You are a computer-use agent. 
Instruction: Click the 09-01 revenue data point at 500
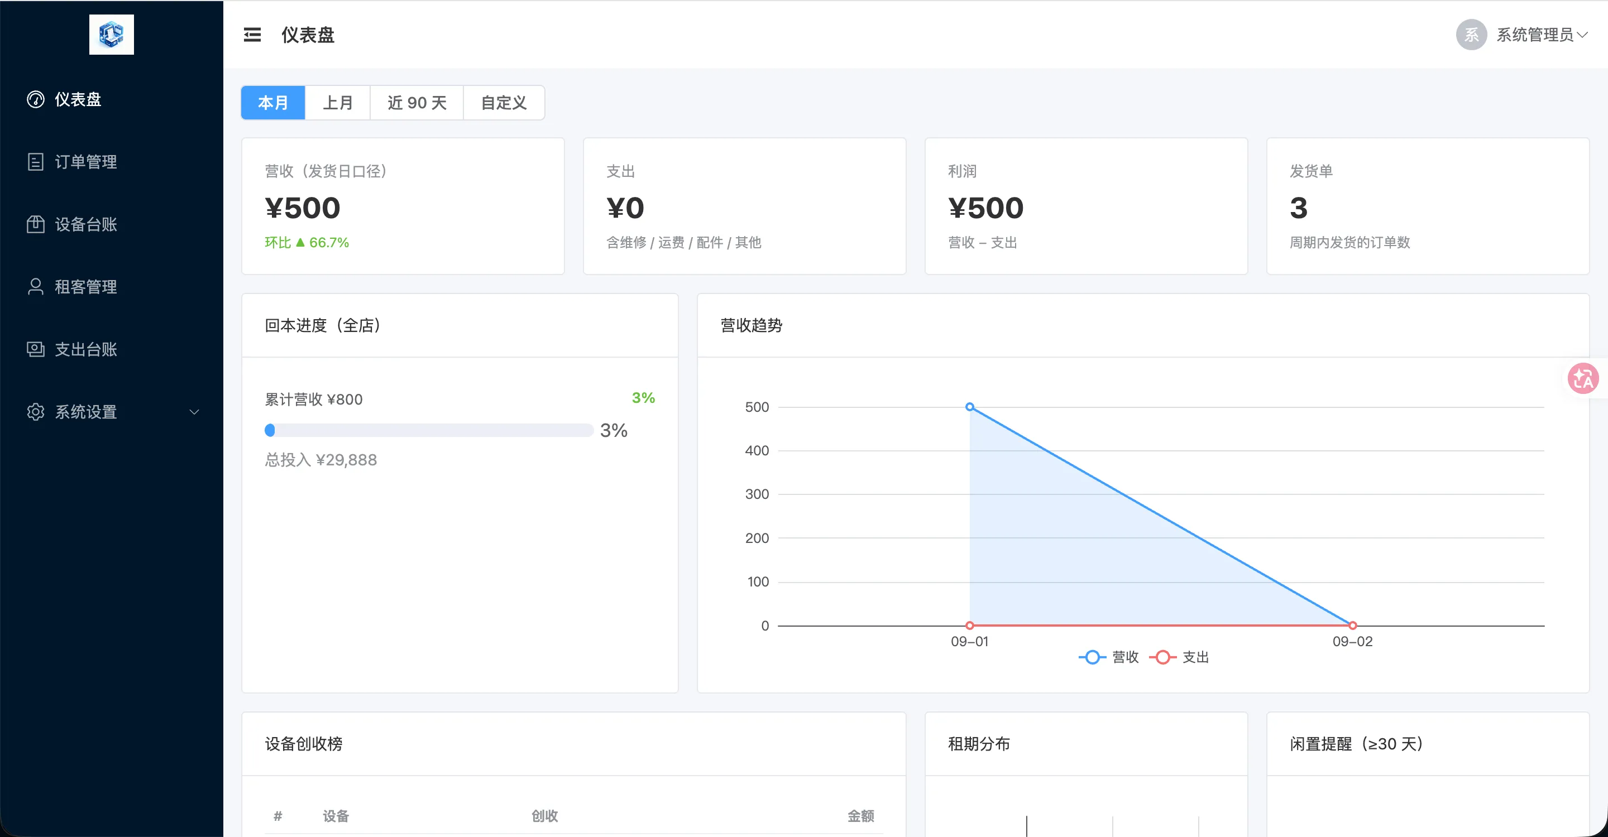pos(969,407)
